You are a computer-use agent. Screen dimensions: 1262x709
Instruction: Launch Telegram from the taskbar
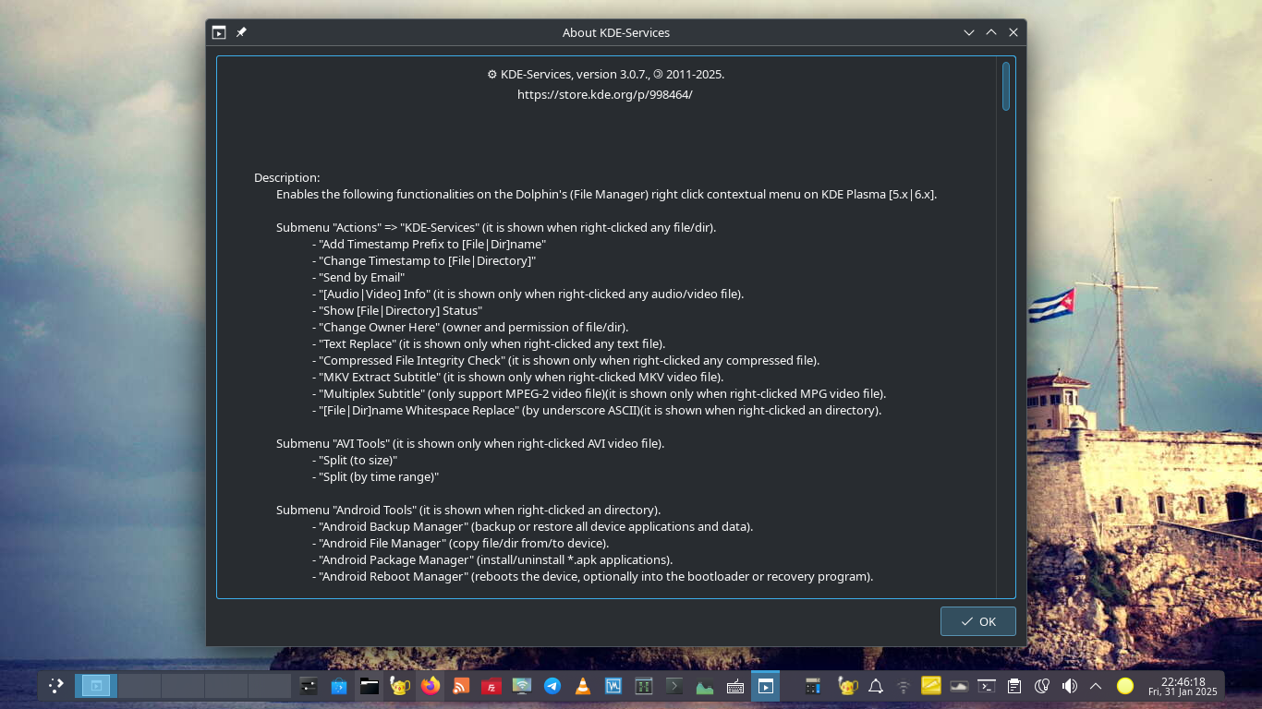click(552, 686)
